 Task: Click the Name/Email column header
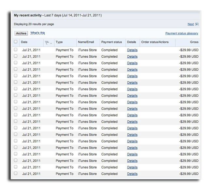86,42
